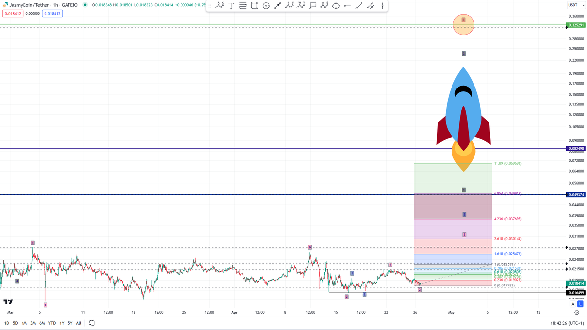
Task: Select the 4.236 (0.037697) Fib level
Action: 508,219
